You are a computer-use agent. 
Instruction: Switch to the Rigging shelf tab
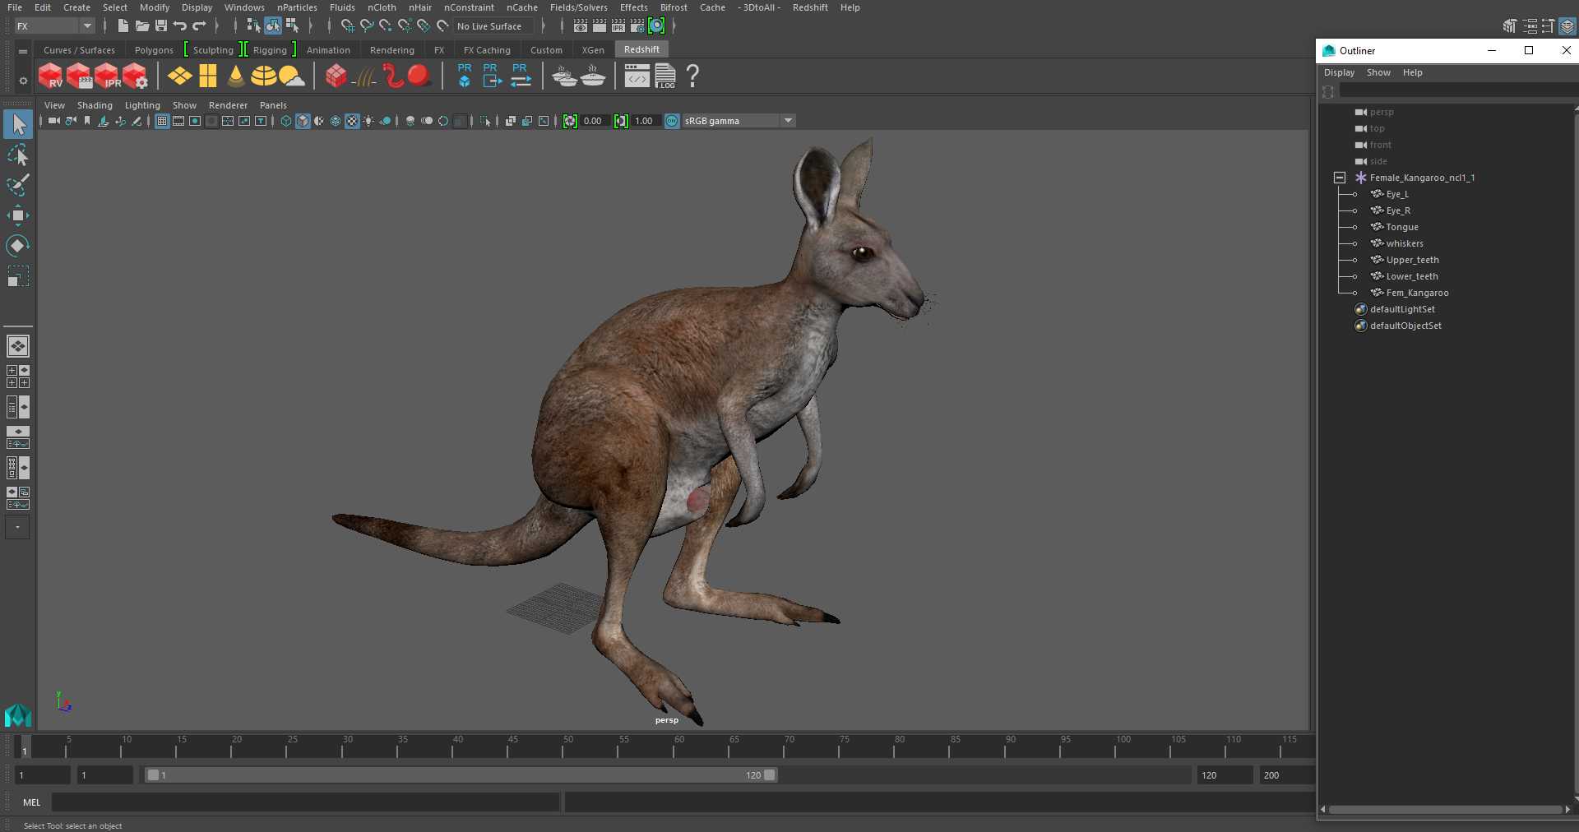(270, 50)
